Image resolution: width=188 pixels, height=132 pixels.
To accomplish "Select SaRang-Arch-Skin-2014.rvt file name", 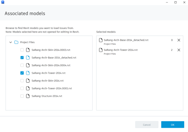I will pyautogui.click(x=47, y=81).
